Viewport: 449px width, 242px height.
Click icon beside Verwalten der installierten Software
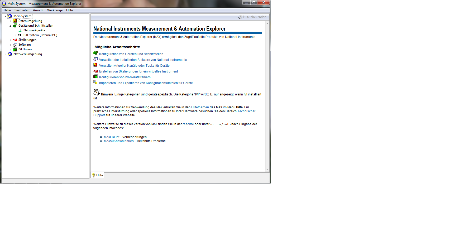[x=95, y=59]
